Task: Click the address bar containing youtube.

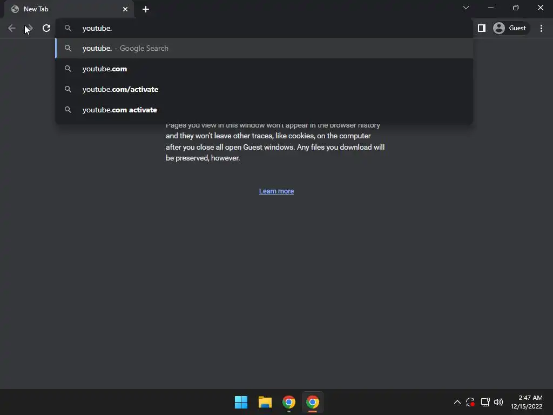Action: [264, 28]
